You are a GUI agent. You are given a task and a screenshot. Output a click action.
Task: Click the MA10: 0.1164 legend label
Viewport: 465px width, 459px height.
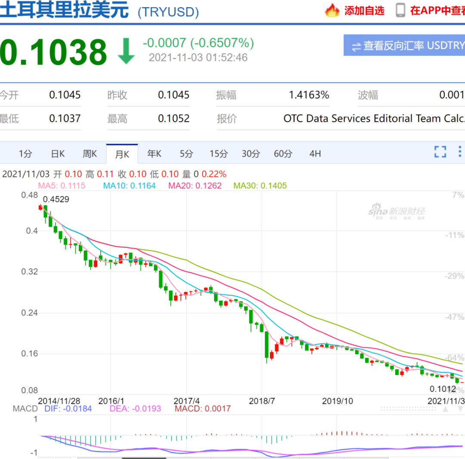[129, 186]
